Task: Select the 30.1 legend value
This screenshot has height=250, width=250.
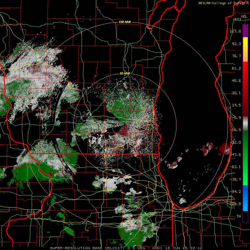Action: coord(236,93)
